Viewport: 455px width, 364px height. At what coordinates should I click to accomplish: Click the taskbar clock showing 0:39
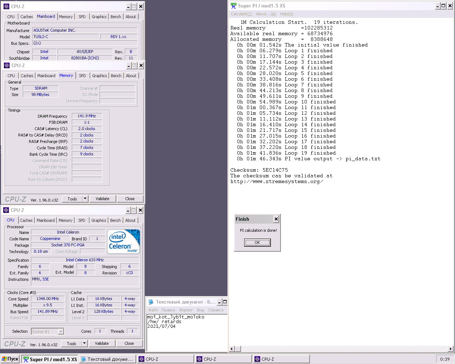(445, 359)
